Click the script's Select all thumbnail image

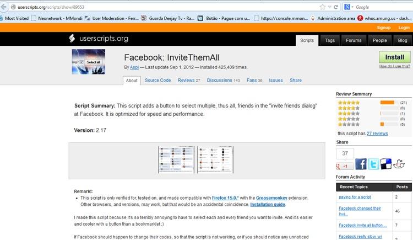click(89, 62)
